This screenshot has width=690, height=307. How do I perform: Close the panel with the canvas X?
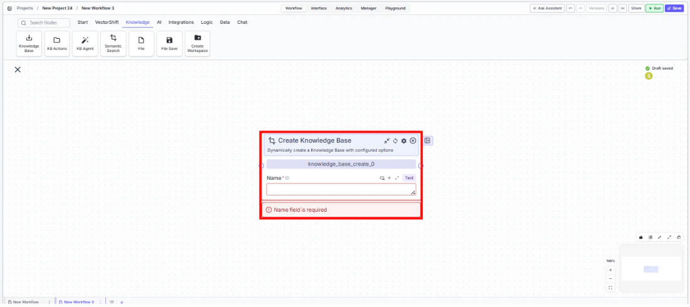18,70
